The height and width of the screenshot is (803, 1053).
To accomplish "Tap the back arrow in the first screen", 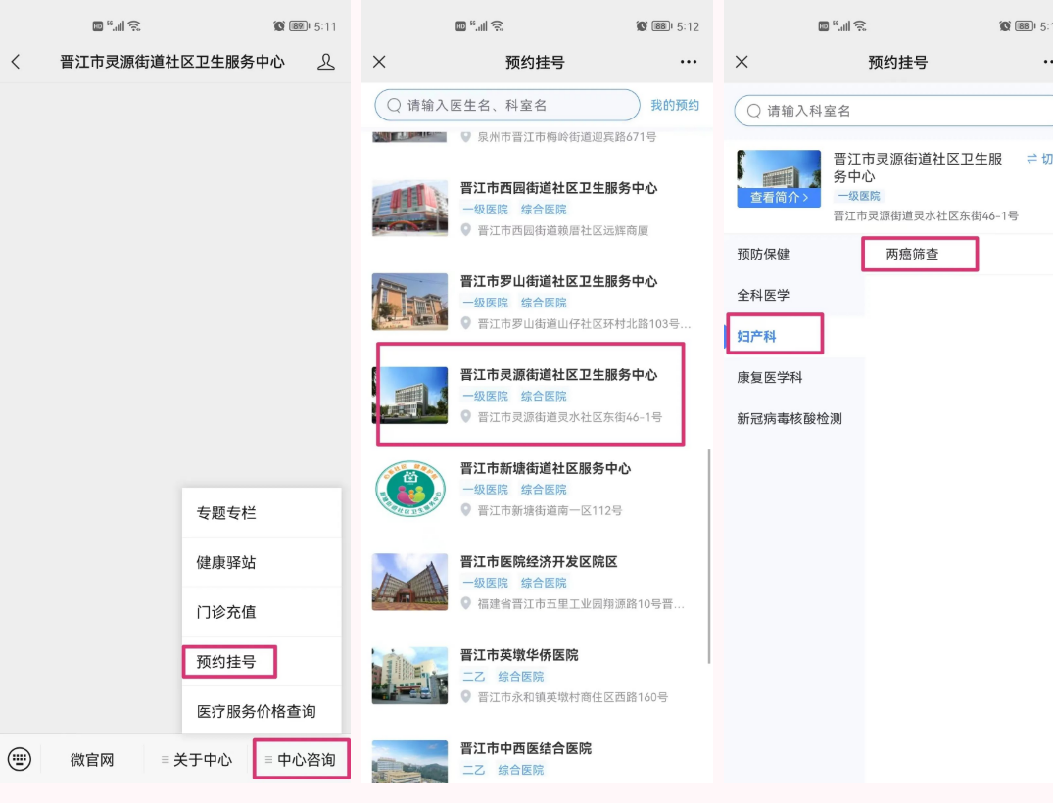I will [16, 62].
